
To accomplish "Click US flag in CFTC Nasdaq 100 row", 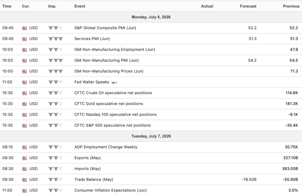I will tap(25, 114).
